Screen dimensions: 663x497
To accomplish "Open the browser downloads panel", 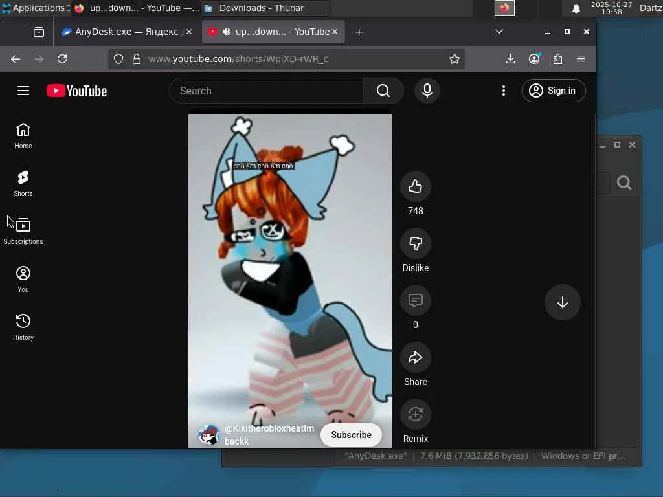I will (510, 59).
